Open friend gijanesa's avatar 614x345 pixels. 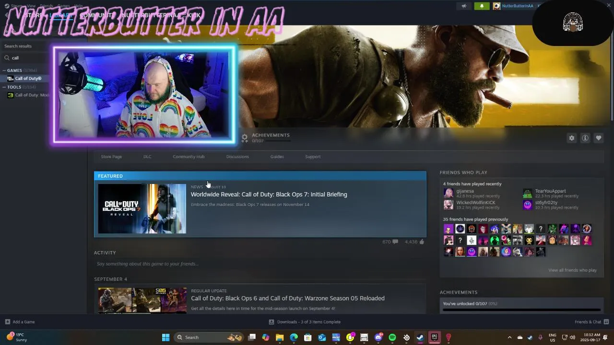pos(449,193)
